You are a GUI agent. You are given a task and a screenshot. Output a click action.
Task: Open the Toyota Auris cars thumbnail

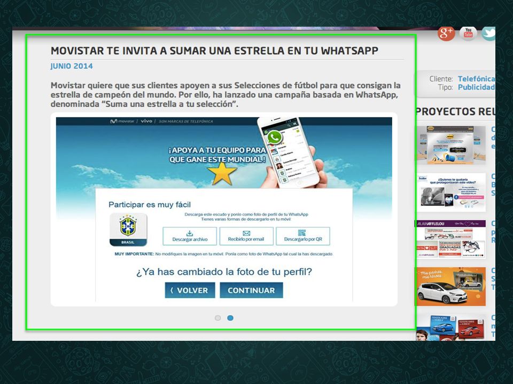451,327
